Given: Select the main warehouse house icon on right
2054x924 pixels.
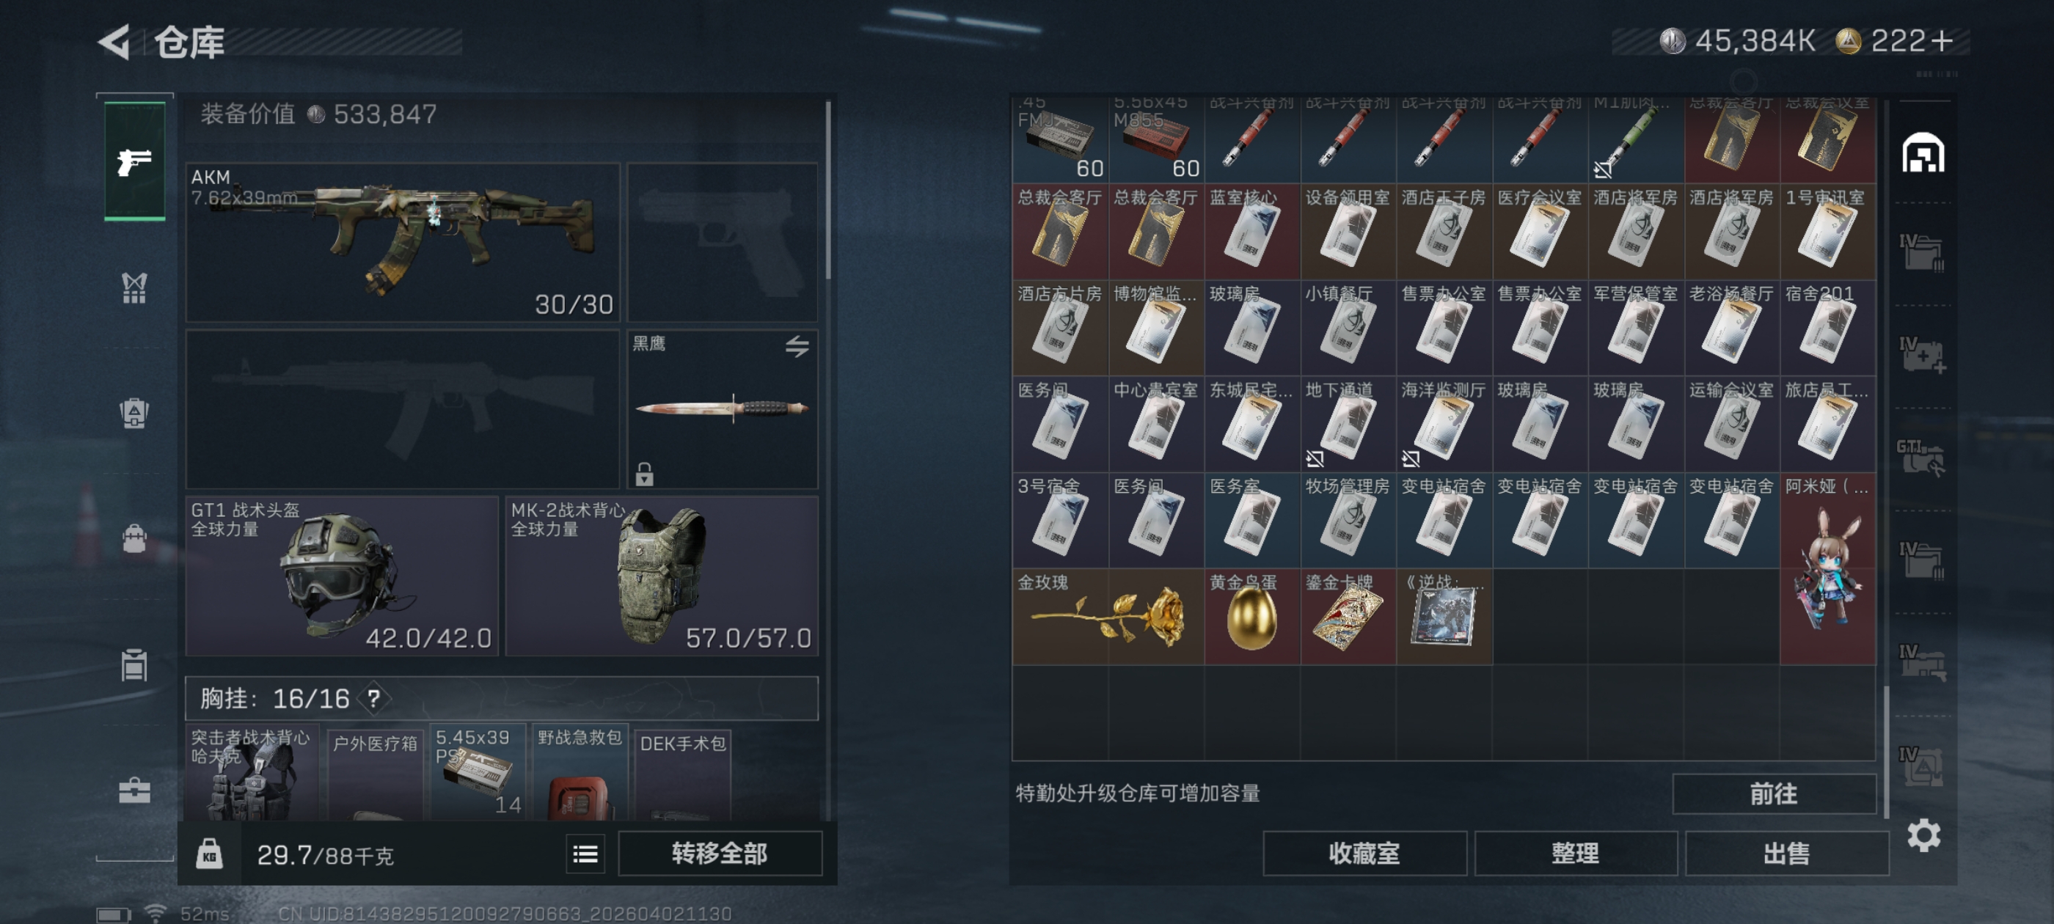Looking at the screenshot, I should 1923,153.
